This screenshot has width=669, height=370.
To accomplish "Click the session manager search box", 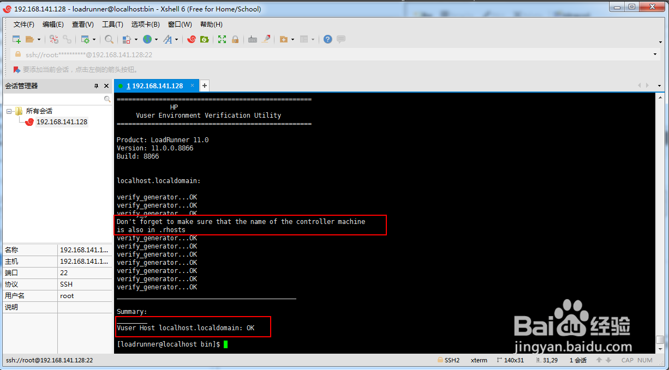I will (x=57, y=99).
